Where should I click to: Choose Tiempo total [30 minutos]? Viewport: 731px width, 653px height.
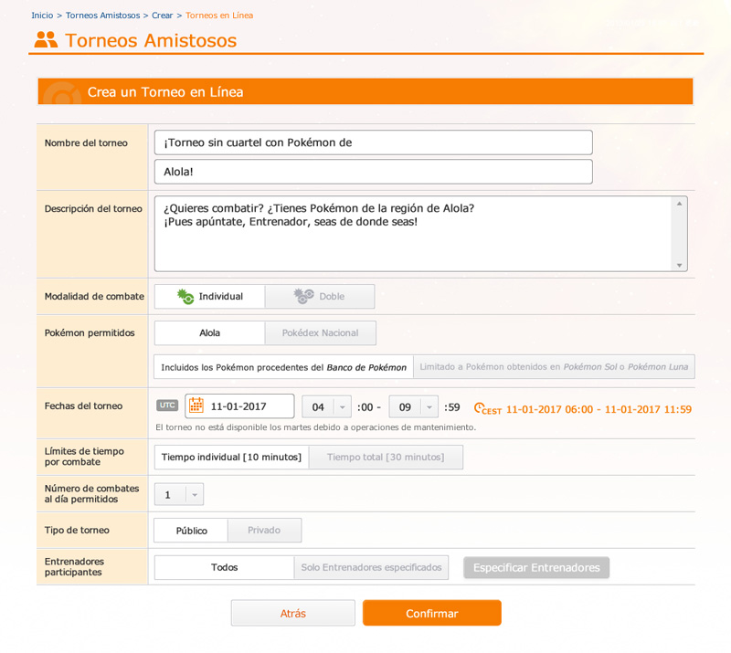click(386, 457)
